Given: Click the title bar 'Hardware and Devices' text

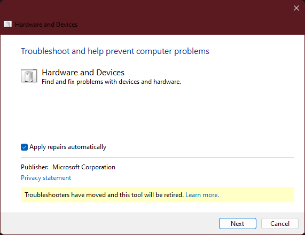Looking at the screenshot, I should point(46,25).
